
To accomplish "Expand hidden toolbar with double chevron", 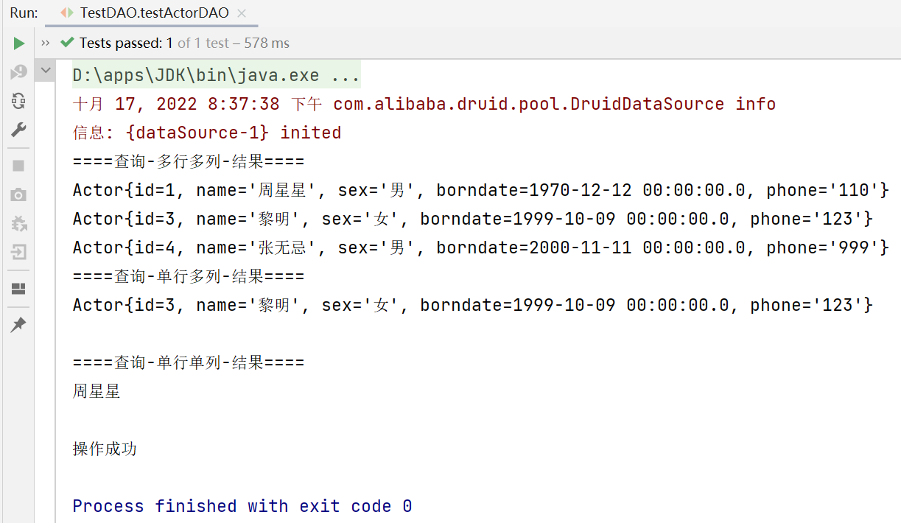I will coord(46,43).
